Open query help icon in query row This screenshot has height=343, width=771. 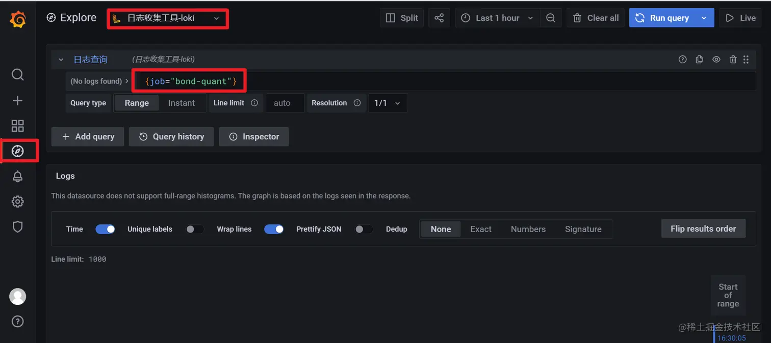[683, 60]
